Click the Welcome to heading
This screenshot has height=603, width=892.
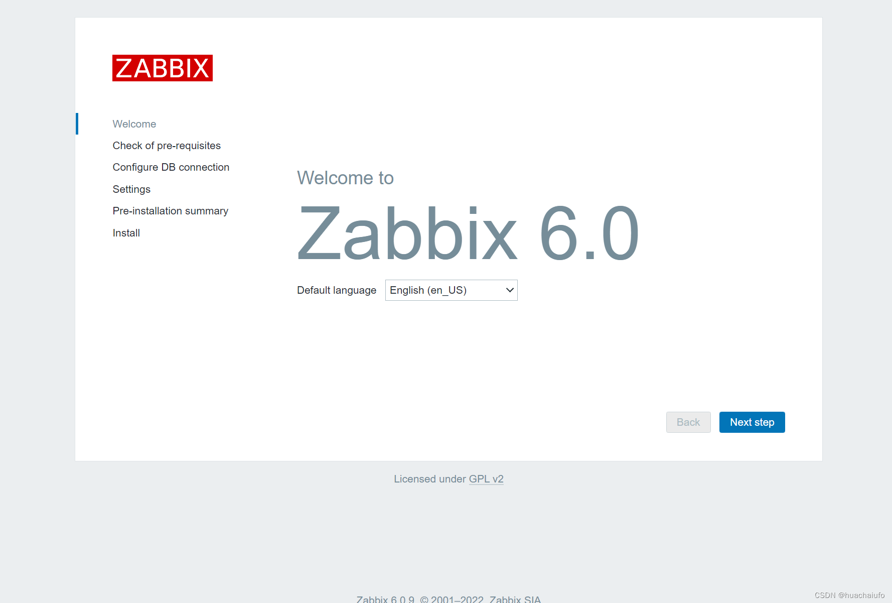coord(345,178)
